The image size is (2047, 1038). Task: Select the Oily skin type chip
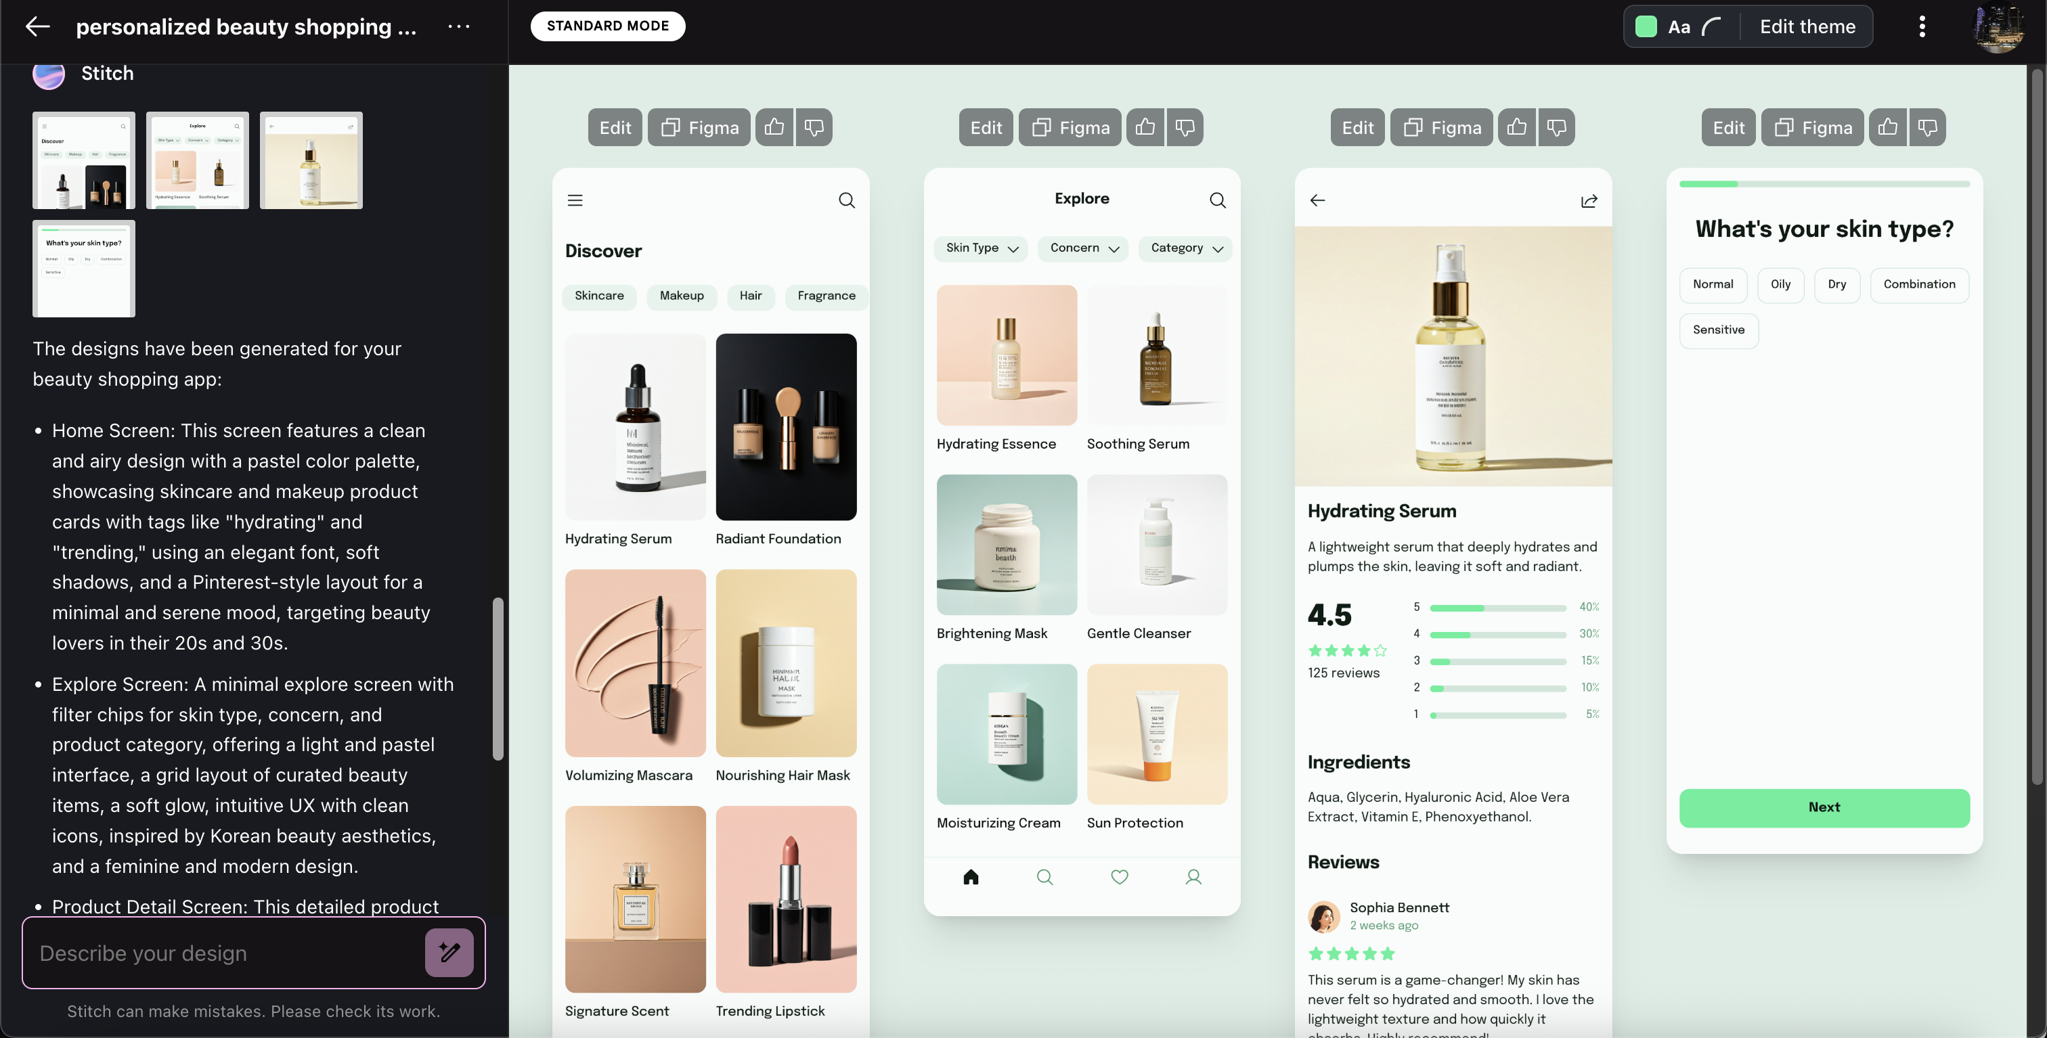coord(1780,284)
